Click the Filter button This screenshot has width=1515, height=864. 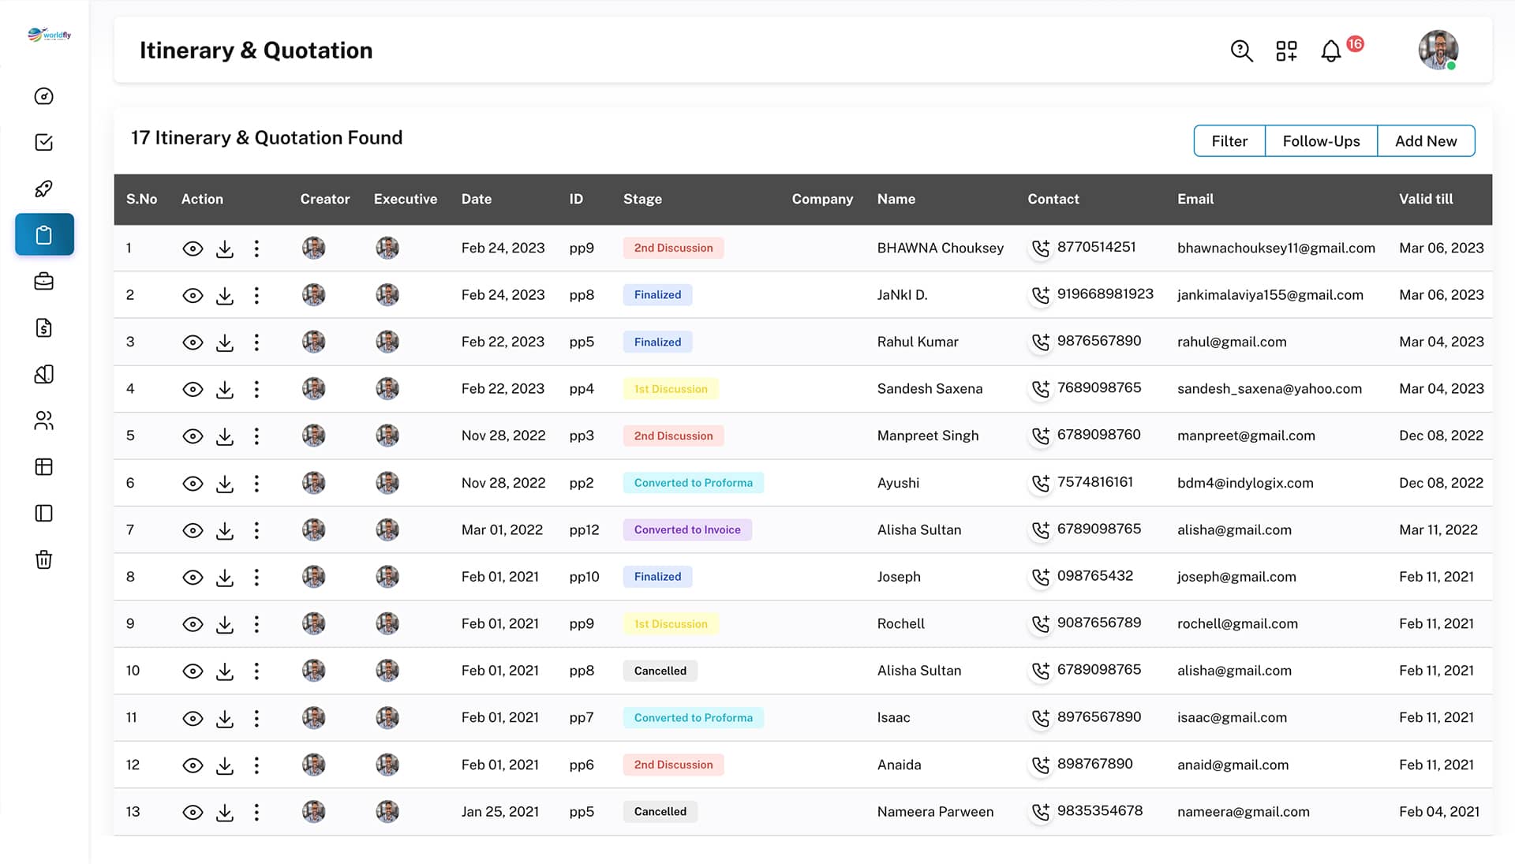click(1229, 141)
